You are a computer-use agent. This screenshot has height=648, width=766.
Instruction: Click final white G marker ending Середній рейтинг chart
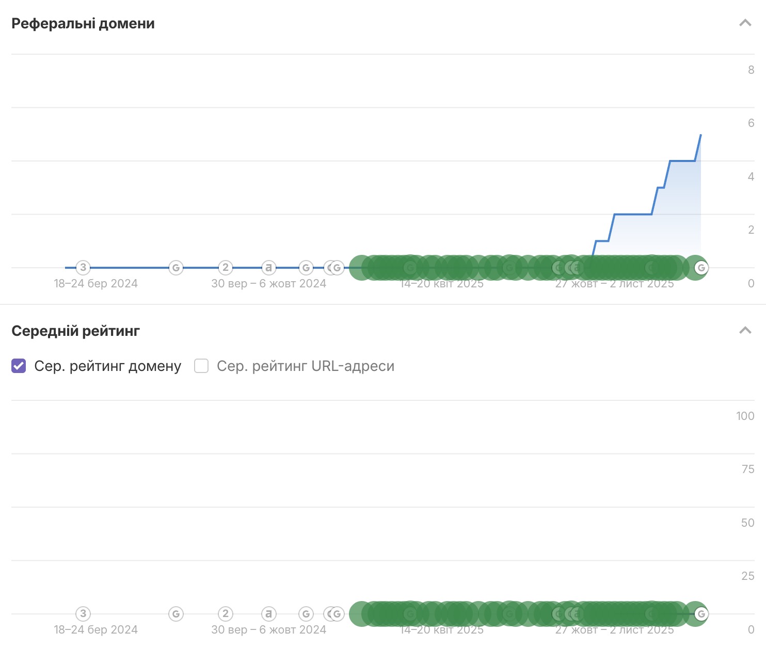pos(701,613)
